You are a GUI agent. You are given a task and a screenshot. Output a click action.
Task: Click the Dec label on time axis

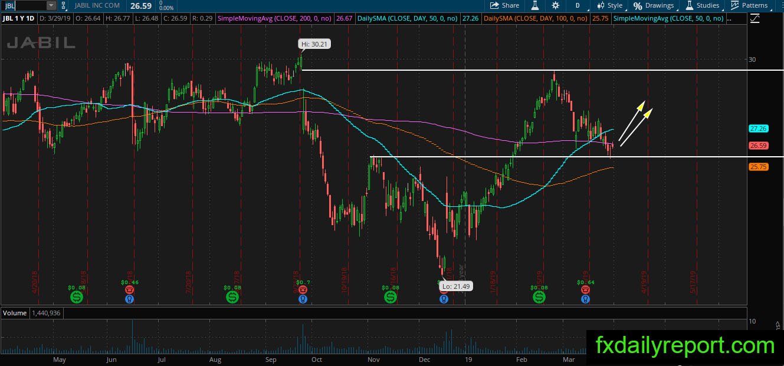[425, 359]
